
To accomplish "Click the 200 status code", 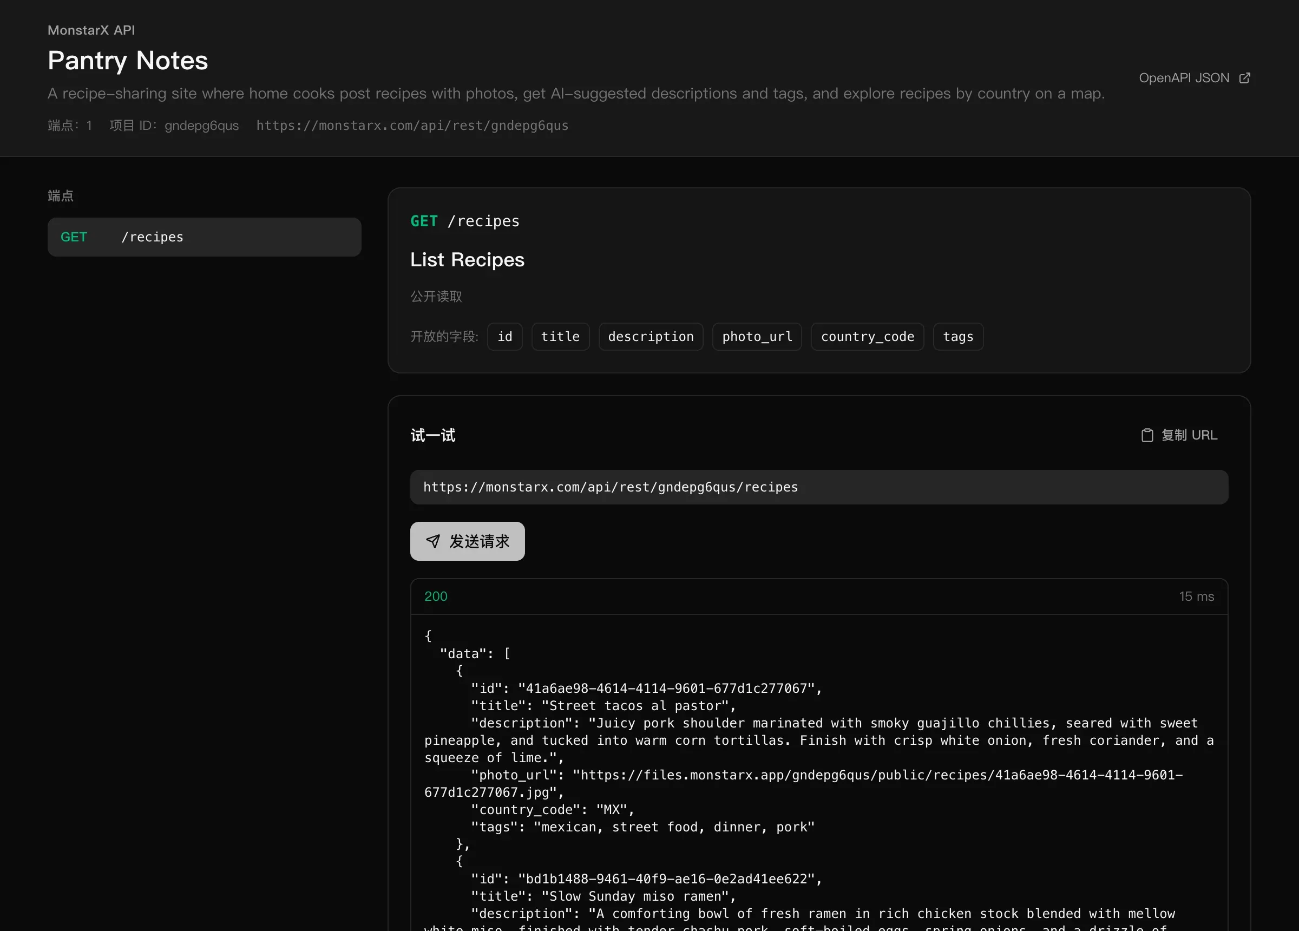I will (436, 596).
